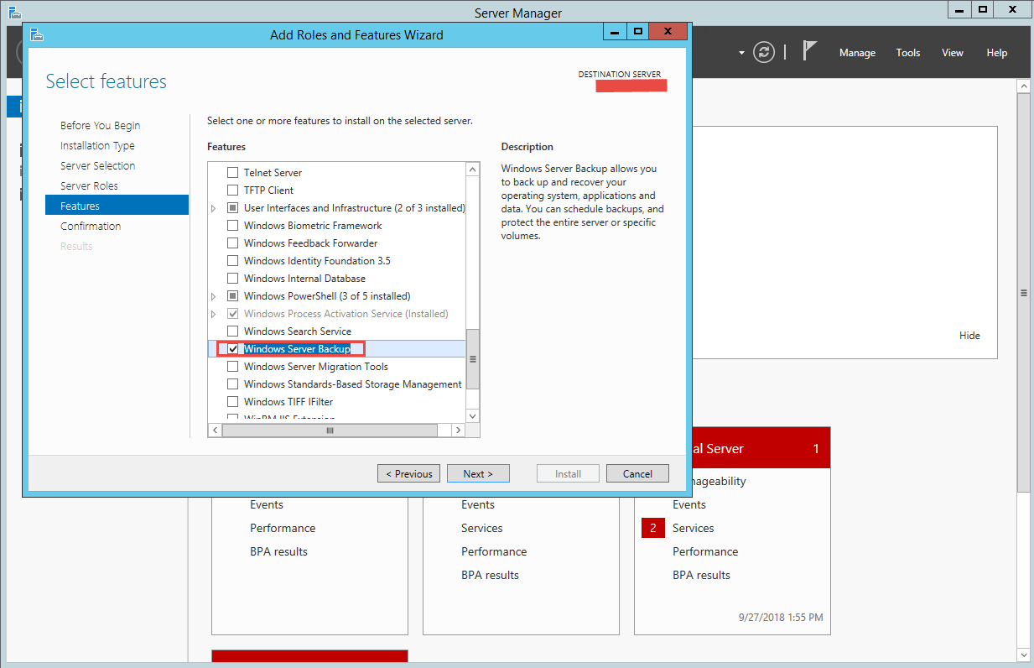Check the Telnet Server feature

pyautogui.click(x=233, y=173)
